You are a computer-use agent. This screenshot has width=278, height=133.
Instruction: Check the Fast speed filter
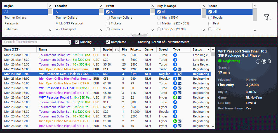pos(210,23)
